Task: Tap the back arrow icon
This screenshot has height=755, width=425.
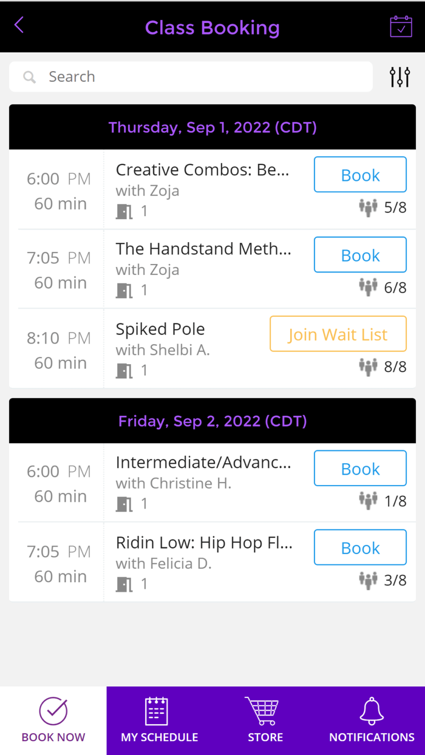Action: tap(19, 25)
